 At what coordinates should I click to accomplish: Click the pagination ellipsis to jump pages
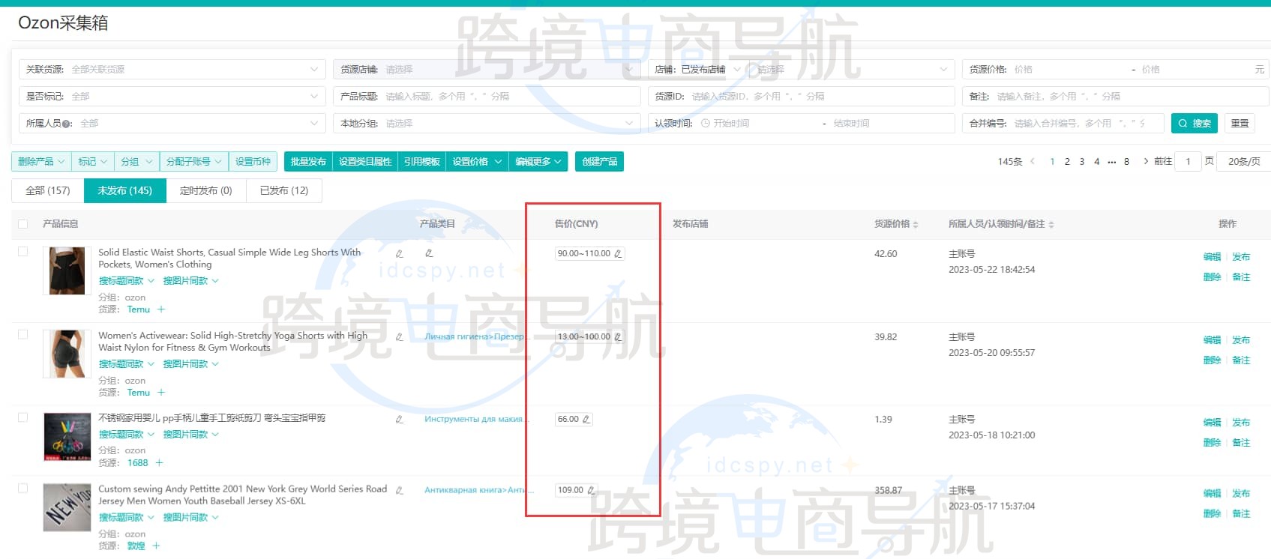point(1111,161)
